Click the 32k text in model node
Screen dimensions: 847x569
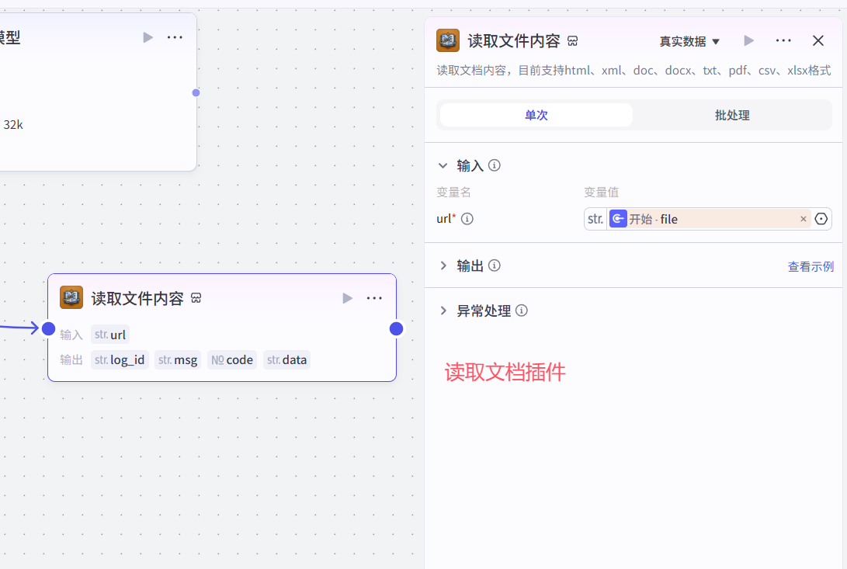click(x=13, y=125)
